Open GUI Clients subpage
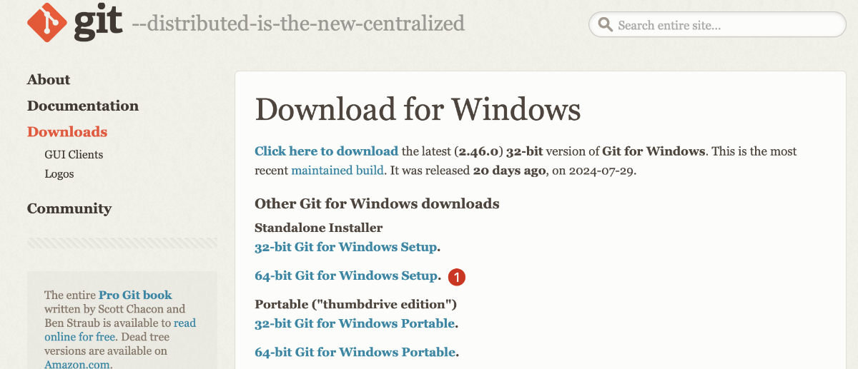This screenshot has width=858, height=369. (74, 154)
